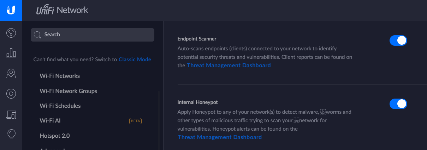Click the search magnifier icon
Screen dimensions: 427x150
[37, 35]
